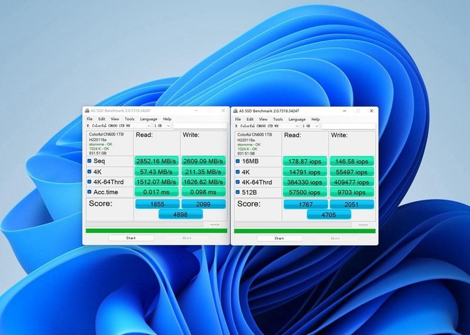Image resolution: width=470 pixels, height=335 pixels.
Task: Toggle the 512B test checkbox
Action: [237, 192]
